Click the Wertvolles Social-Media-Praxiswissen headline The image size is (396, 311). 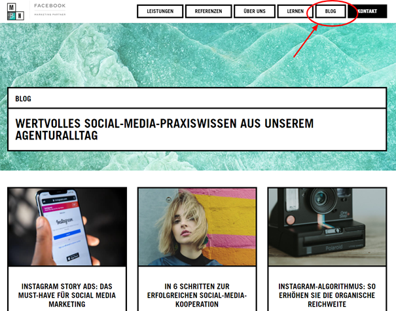(164, 130)
